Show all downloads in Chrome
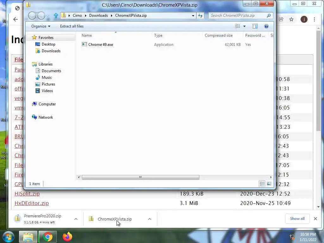 click(297, 219)
